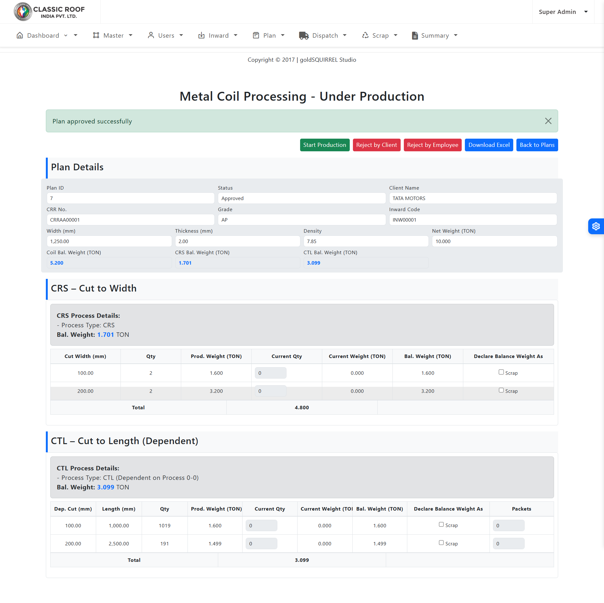Expand the Plan menu caret

pos(283,35)
